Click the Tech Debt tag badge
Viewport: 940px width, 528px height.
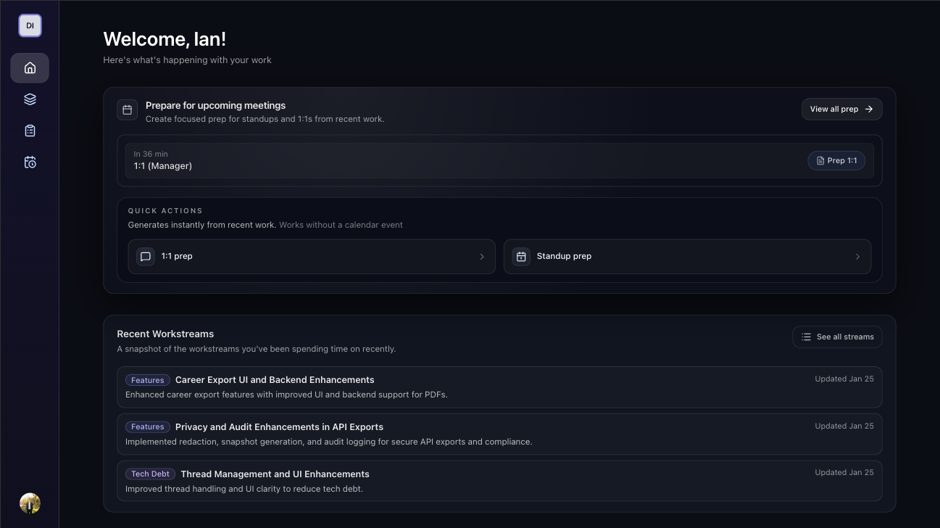pyautogui.click(x=151, y=474)
